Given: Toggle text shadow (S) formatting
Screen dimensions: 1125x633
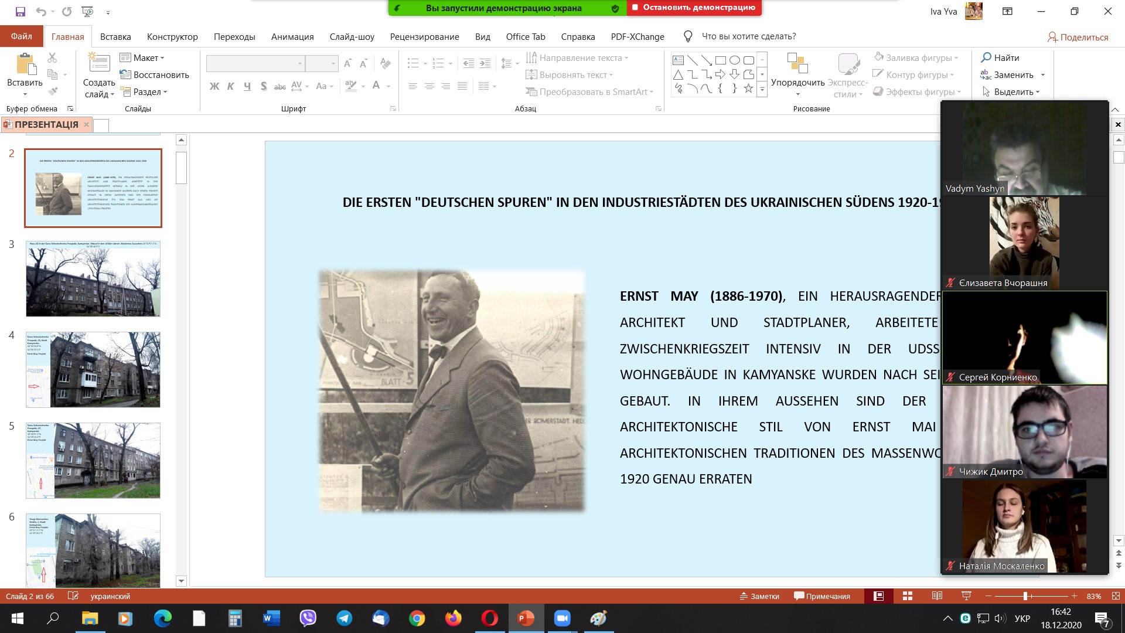Looking at the screenshot, I should click(x=264, y=86).
